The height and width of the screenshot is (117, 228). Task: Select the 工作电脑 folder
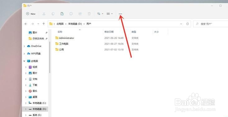[x=62, y=44]
